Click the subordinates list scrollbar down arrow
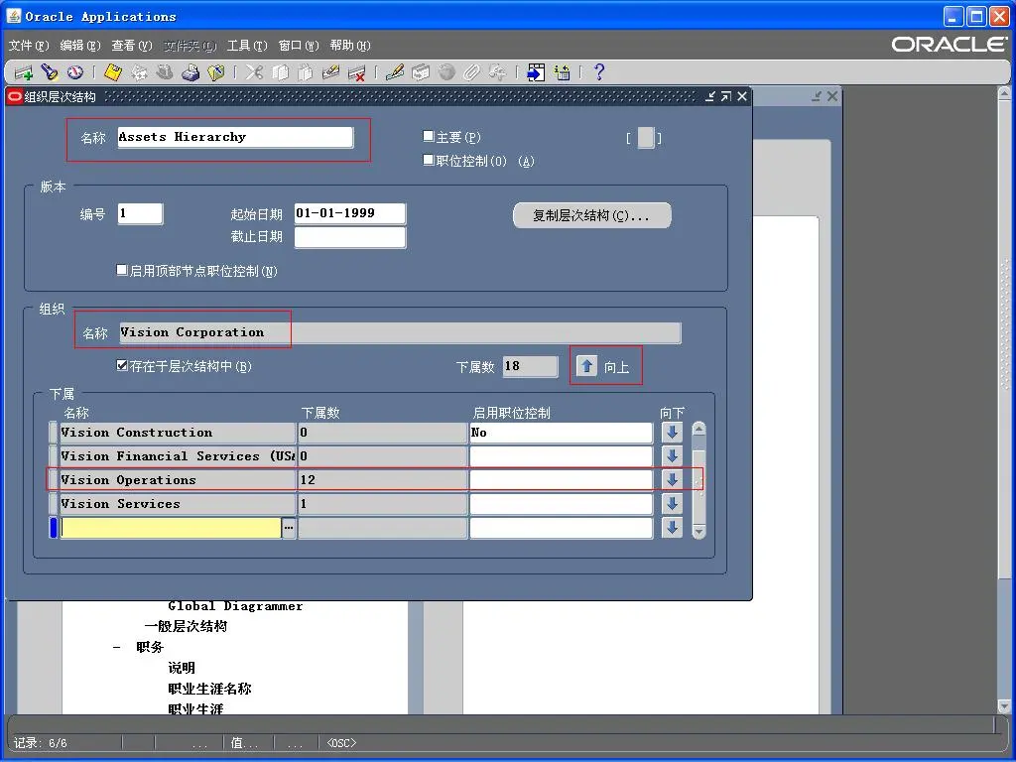Viewport: 1016px width, 762px height. pyautogui.click(x=698, y=532)
